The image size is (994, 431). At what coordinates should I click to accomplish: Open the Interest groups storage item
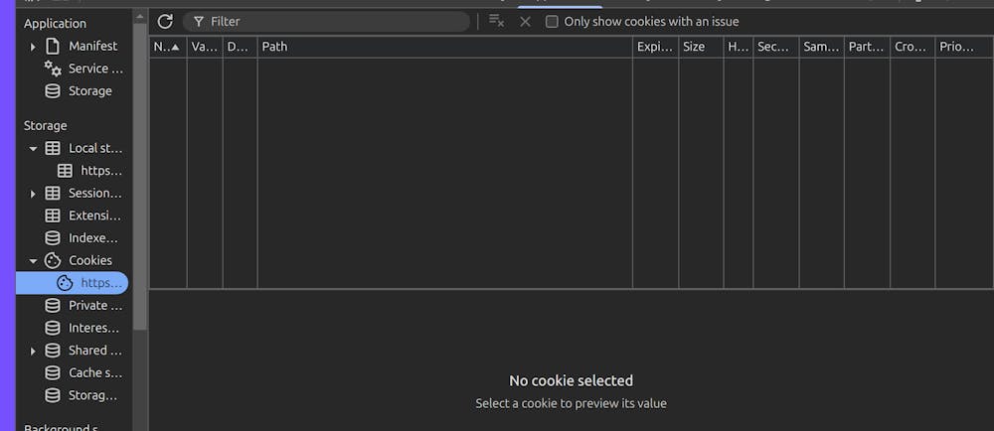click(94, 328)
